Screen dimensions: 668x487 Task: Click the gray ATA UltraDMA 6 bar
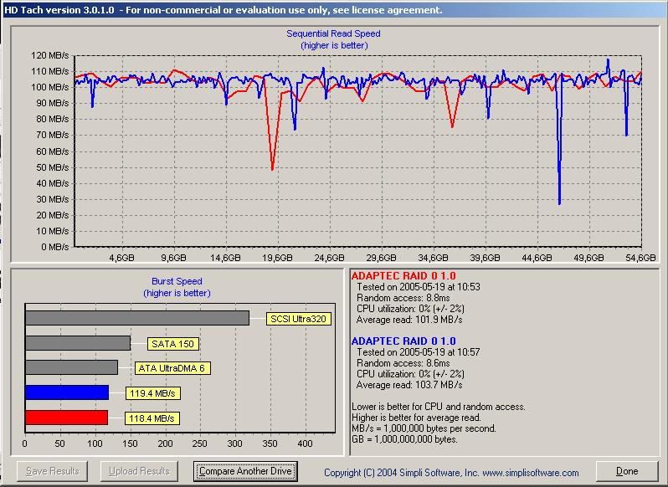(x=72, y=368)
